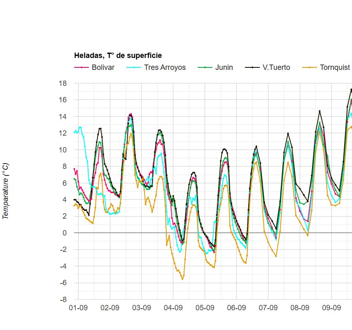Click the 08-09 date label
This screenshot has height=330, width=352.
pos(300,308)
